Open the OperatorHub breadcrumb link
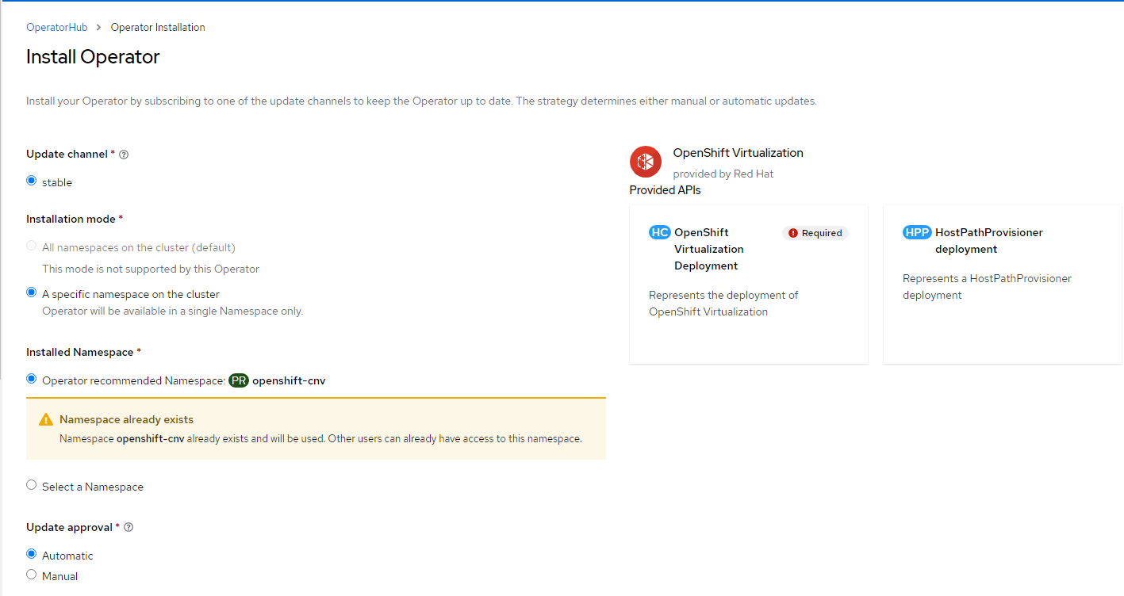Image resolution: width=1124 pixels, height=596 pixels. [x=57, y=27]
